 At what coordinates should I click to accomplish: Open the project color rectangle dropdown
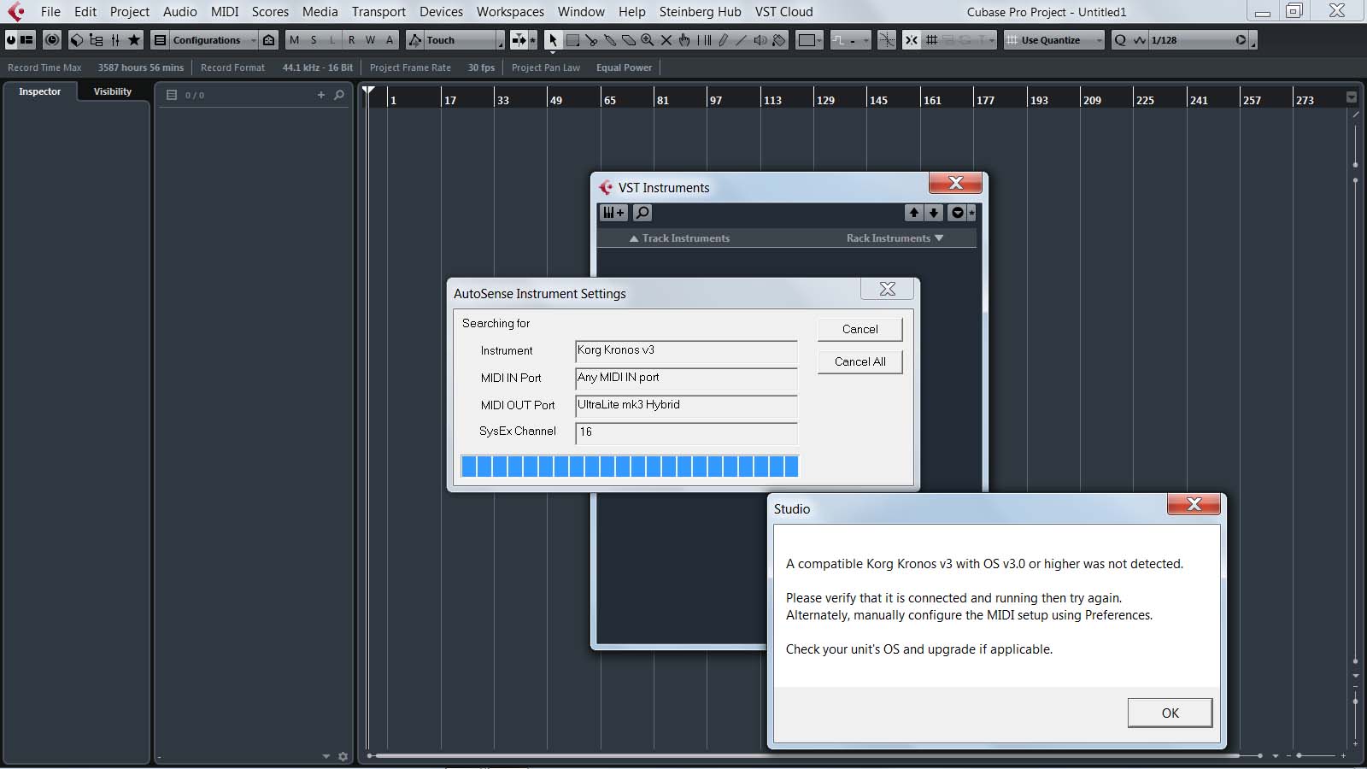[x=809, y=40]
